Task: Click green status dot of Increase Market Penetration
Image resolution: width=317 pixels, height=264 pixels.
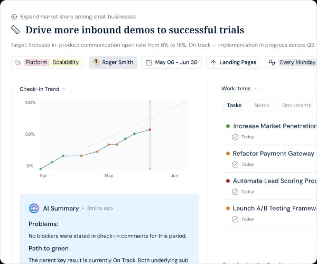Action: point(228,126)
